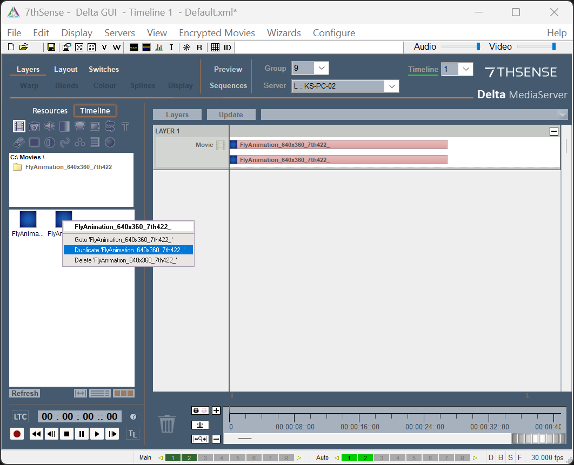Toggle the LTC timecode button
Image resolution: width=574 pixels, height=465 pixels.
click(x=21, y=416)
